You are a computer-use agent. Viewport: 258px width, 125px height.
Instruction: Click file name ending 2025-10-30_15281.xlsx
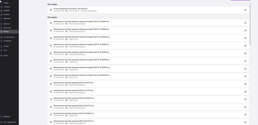point(74,98)
